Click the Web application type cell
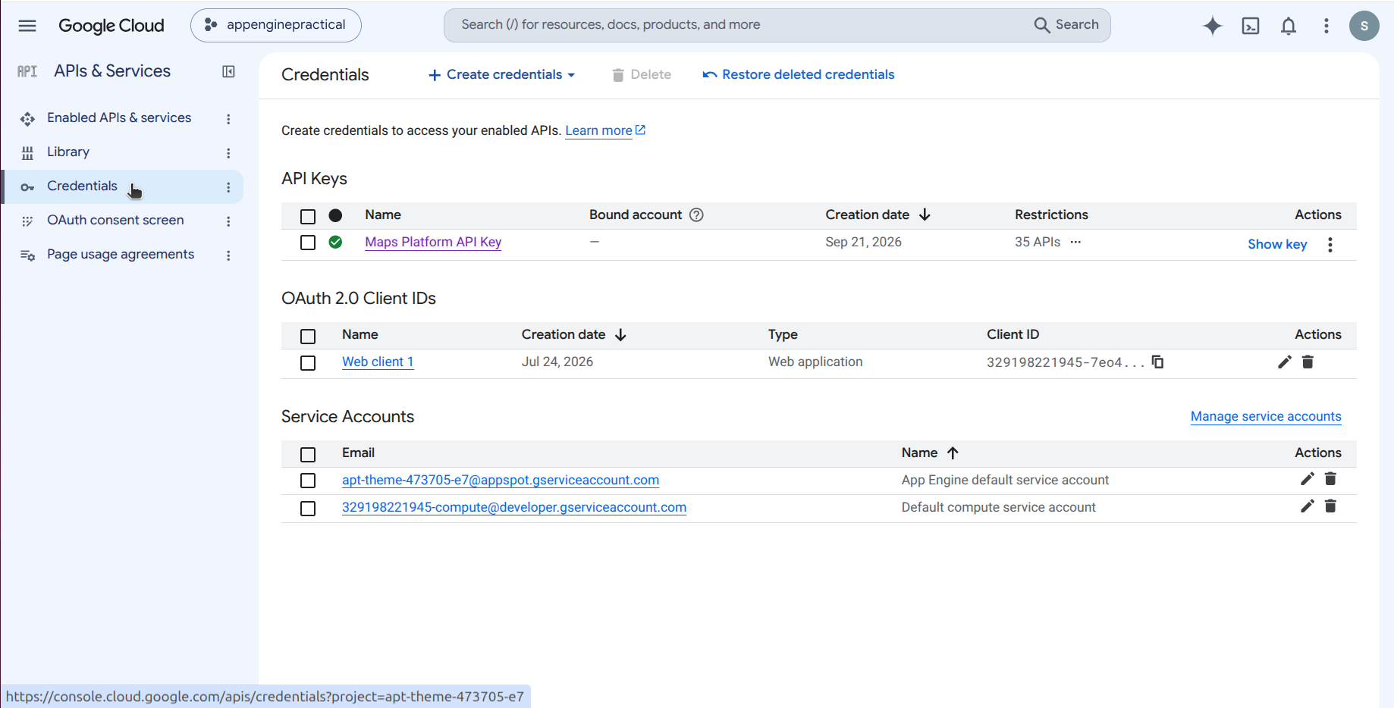 815,362
